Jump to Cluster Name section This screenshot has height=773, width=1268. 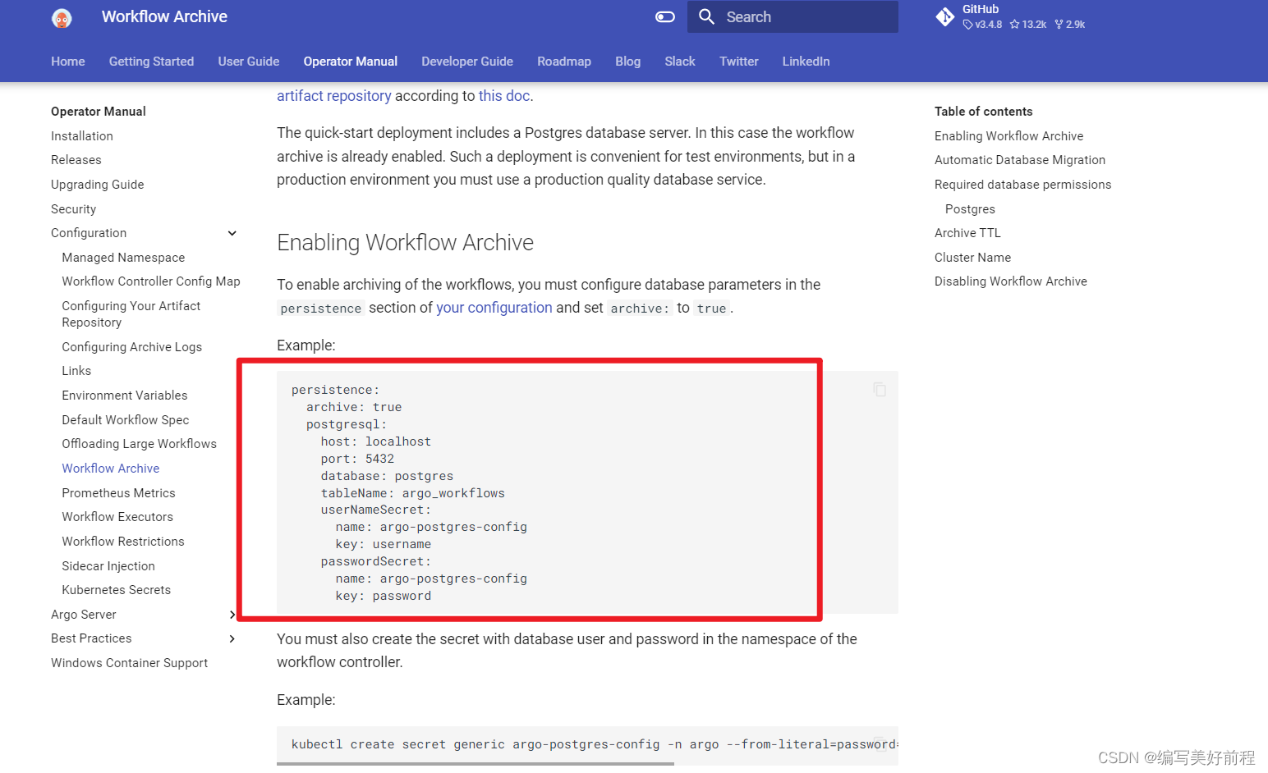click(972, 258)
